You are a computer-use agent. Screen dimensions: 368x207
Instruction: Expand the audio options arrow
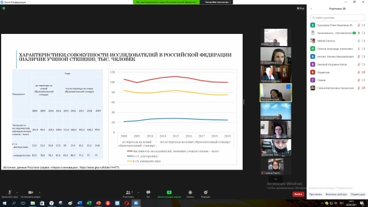pyautogui.click(x=17, y=193)
